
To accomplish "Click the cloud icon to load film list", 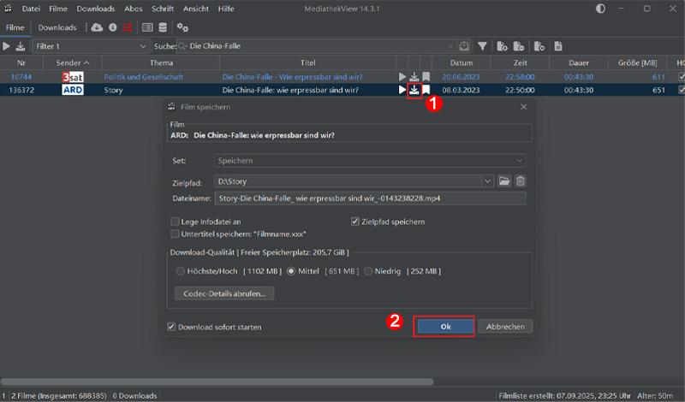I will [x=97, y=27].
